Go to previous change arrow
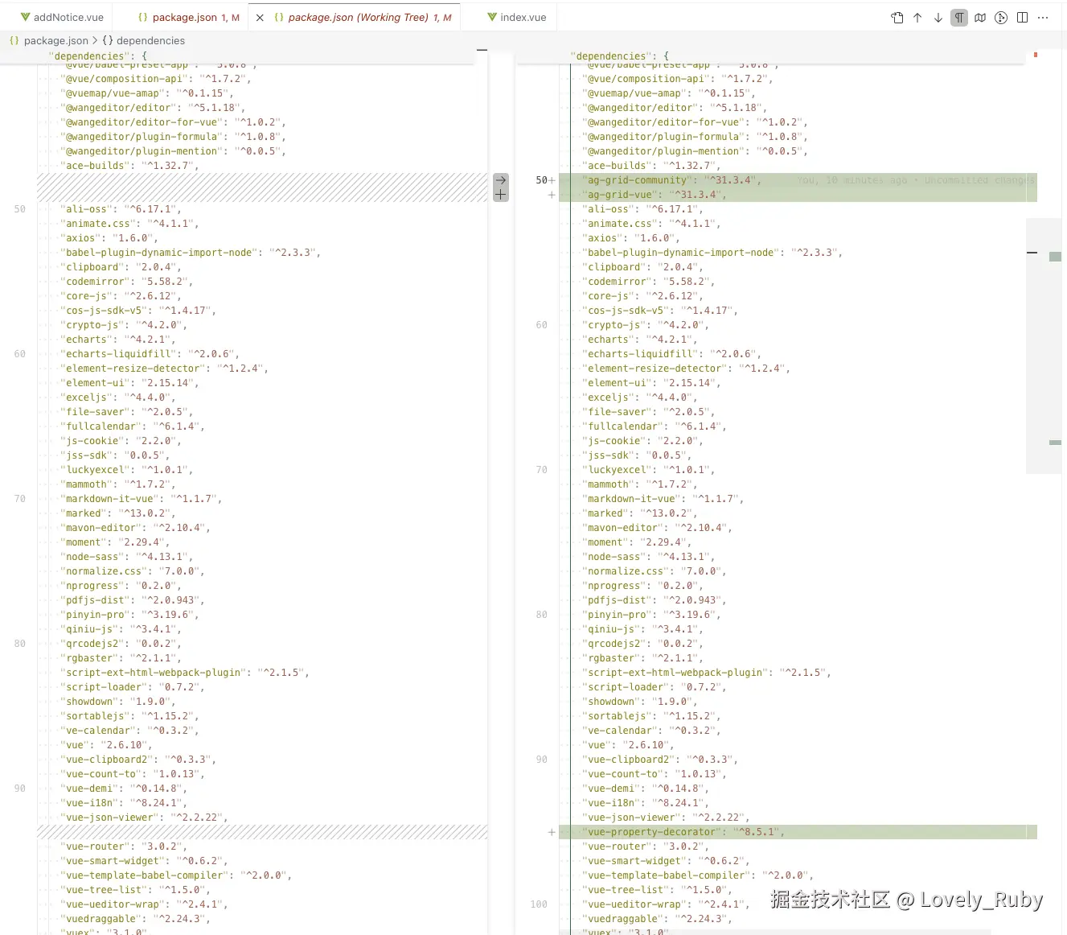This screenshot has width=1067, height=935. coord(917,18)
